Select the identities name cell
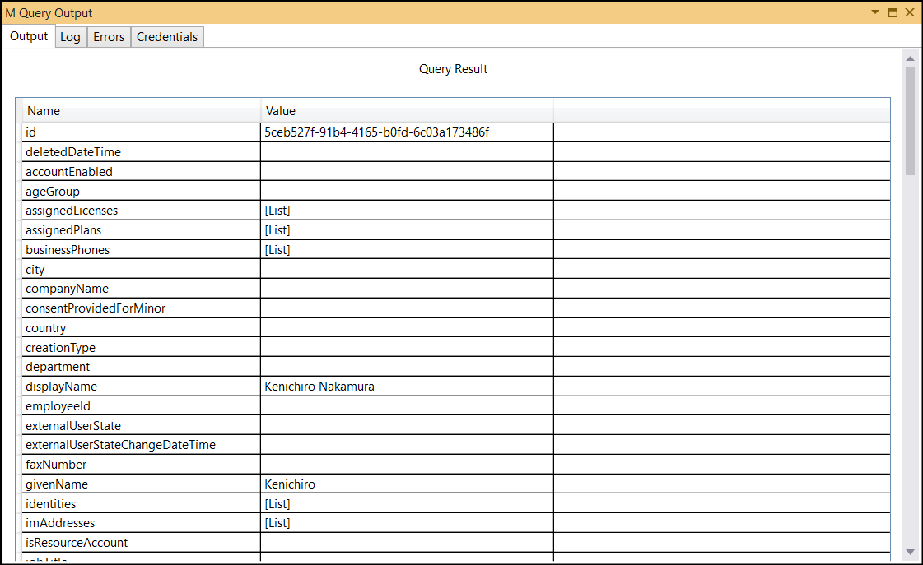This screenshot has width=923, height=565. point(142,504)
